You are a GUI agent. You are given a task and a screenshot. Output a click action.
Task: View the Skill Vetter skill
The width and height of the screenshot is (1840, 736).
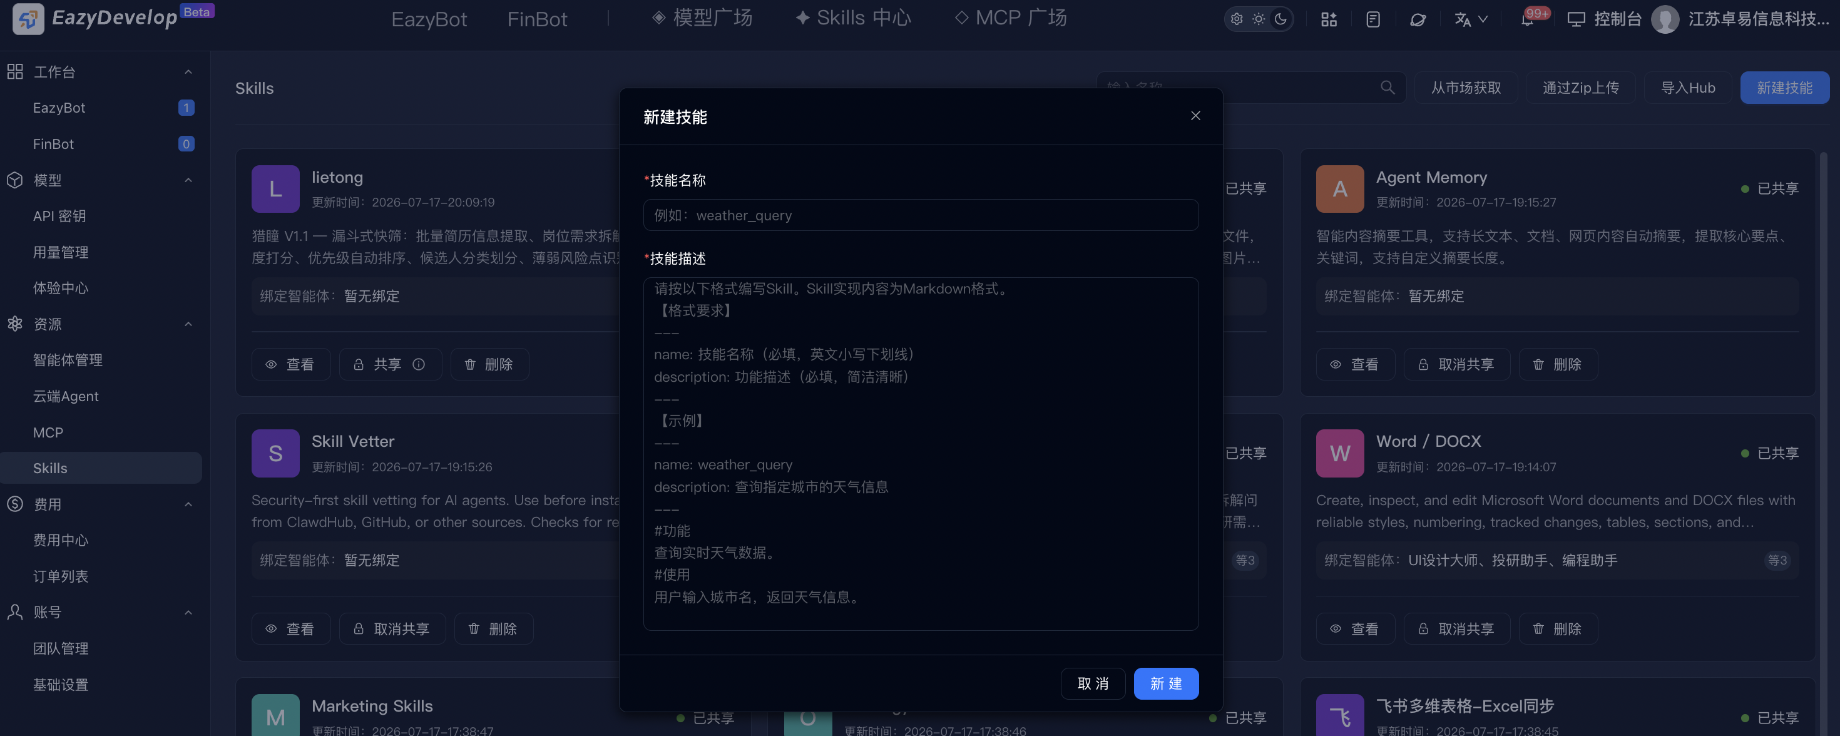click(291, 629)
